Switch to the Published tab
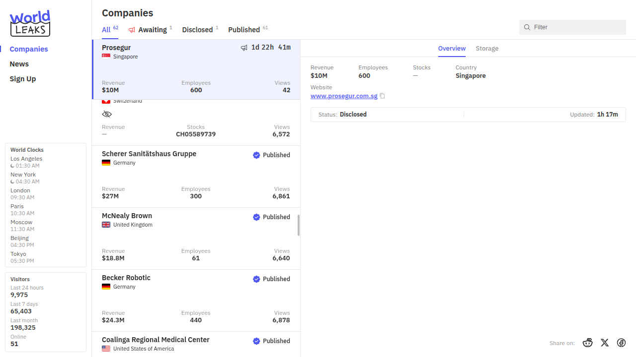The image size is (636, 357). click(x=248, y=30)
